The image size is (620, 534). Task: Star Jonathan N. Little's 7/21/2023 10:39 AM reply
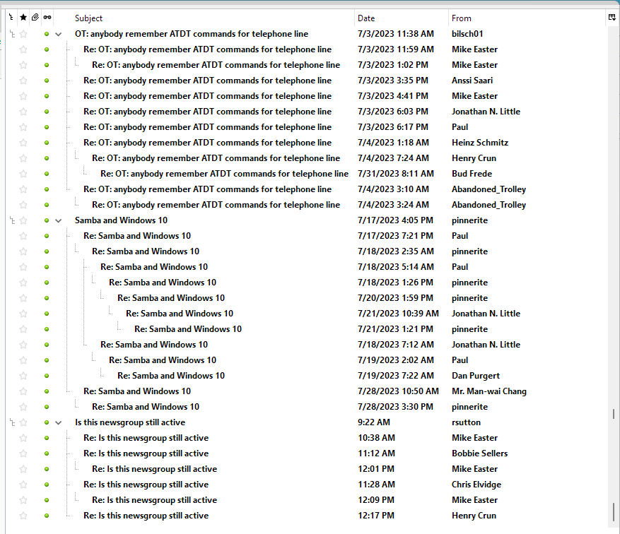pos(23,314)
